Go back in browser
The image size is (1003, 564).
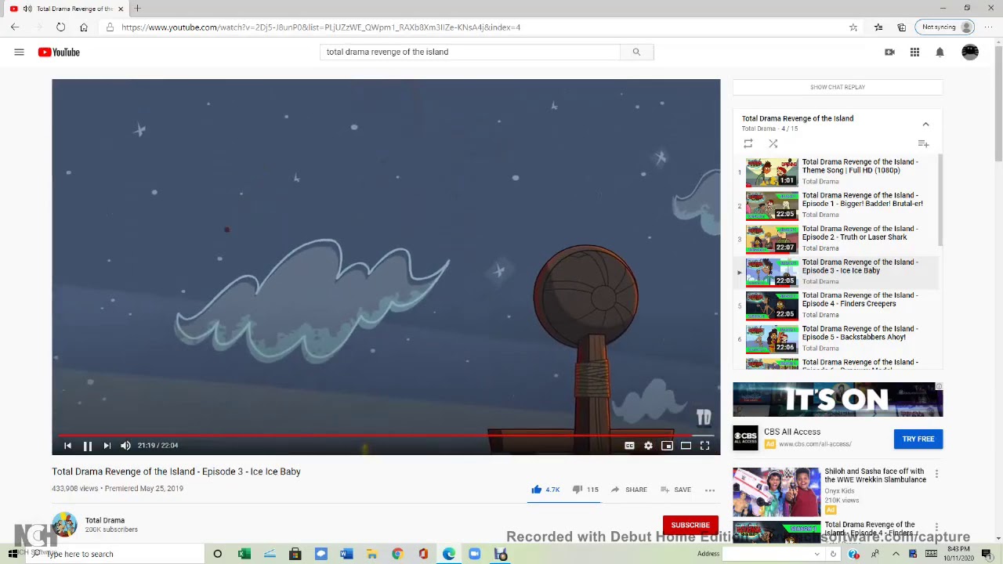pyautogui.click(x=15, y=27)
